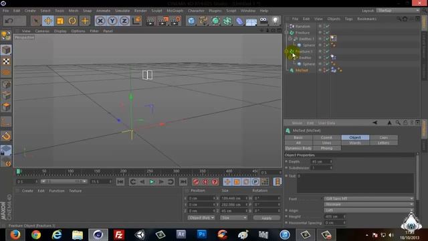Viewport: 428px width, 241px height.
Task: Select the Live Selection arrow tool
Action: tap(35, 21)
